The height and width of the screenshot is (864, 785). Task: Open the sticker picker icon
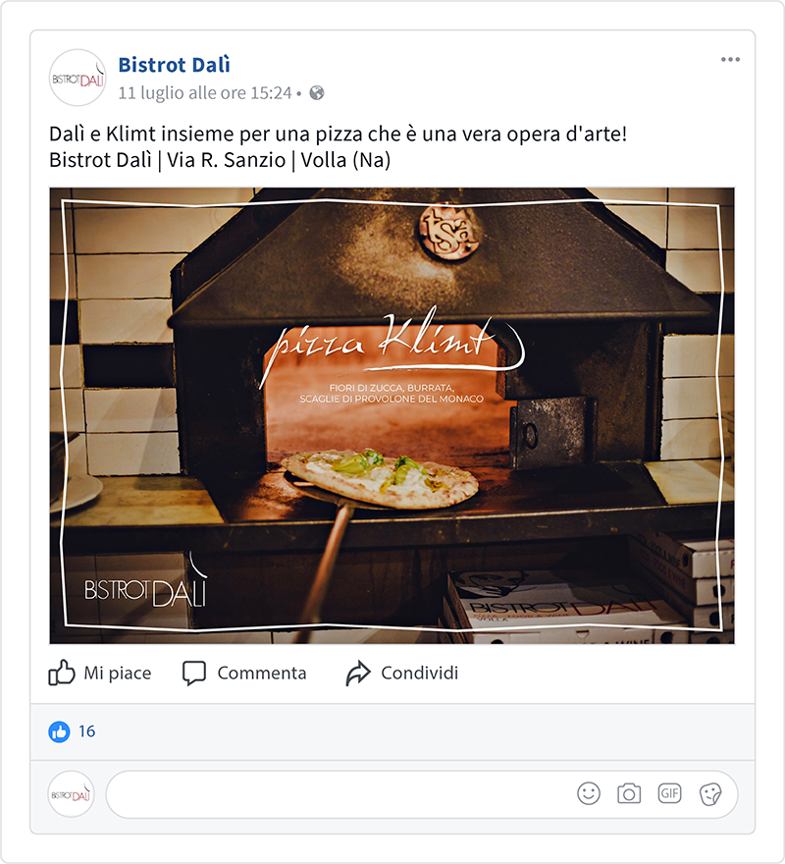coord(710,794)
